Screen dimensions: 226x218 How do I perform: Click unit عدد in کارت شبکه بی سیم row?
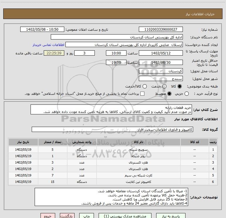(82, 175)
